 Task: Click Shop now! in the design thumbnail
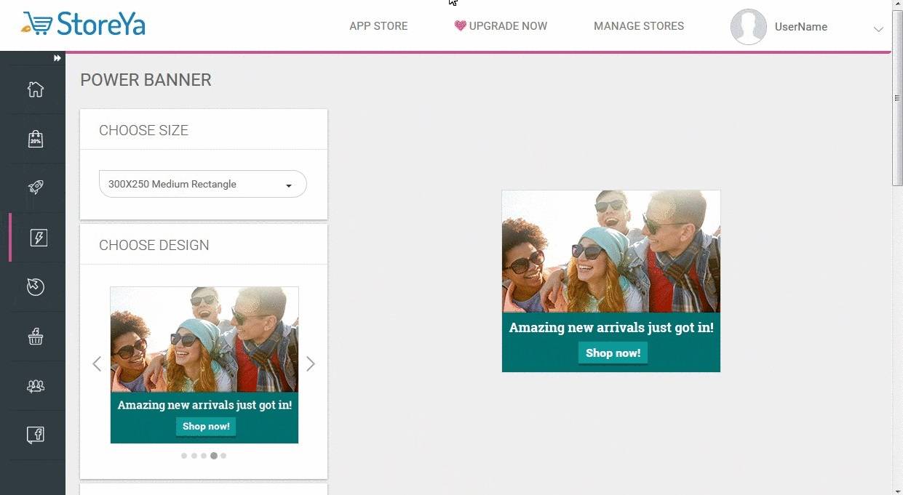point(206,427)
